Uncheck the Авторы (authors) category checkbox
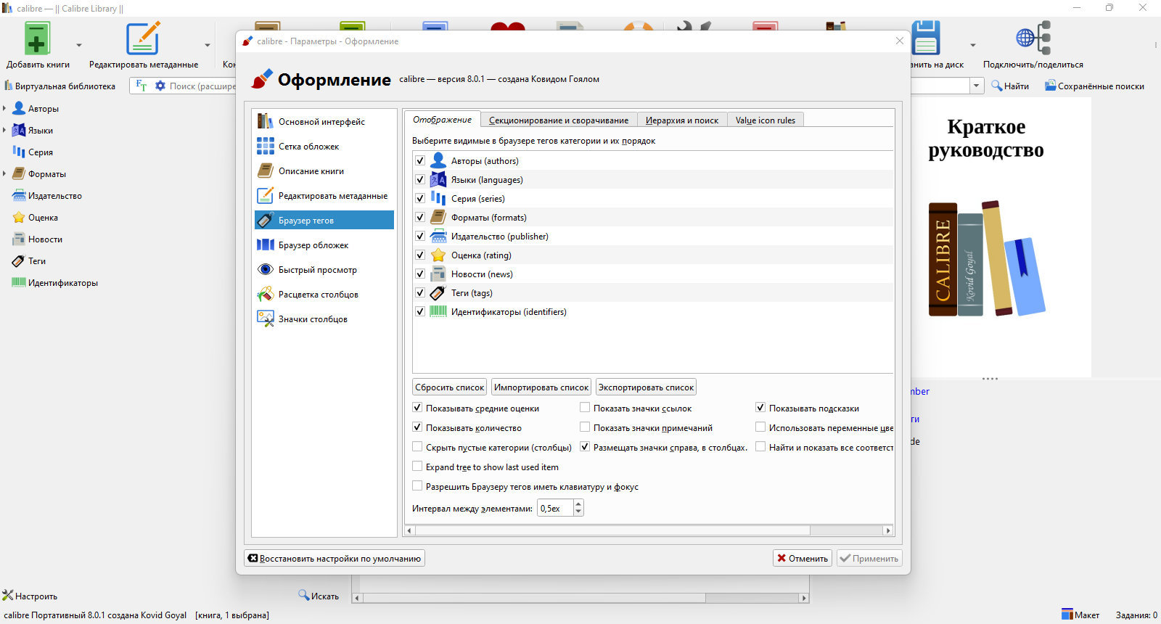Screen dimensions: 1161x624 coord(420,160)
